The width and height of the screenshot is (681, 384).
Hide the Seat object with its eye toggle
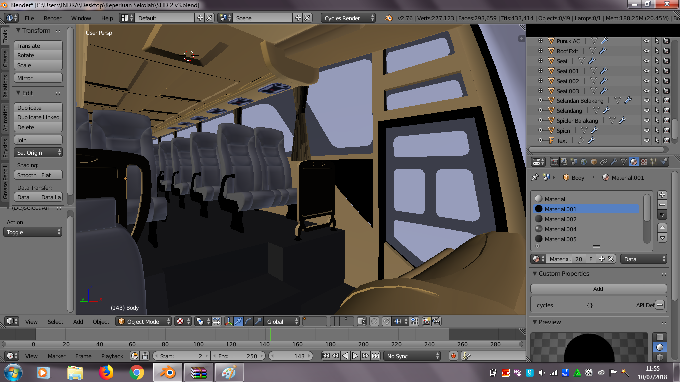click(646, 61)
